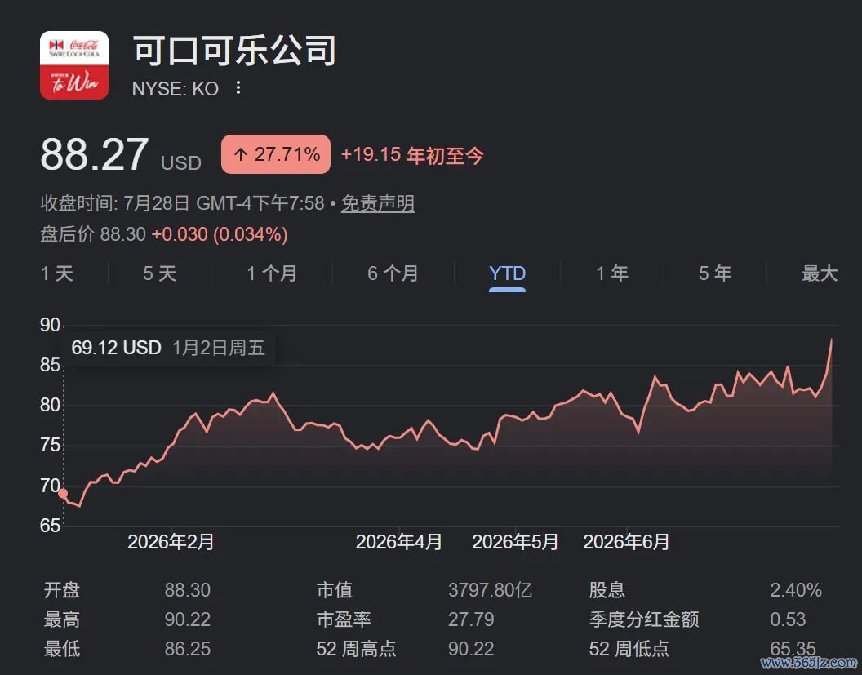The height and width of the screenshot is (675, 862).
Task: Select the 最大 range tab
Action: [819, 273]
